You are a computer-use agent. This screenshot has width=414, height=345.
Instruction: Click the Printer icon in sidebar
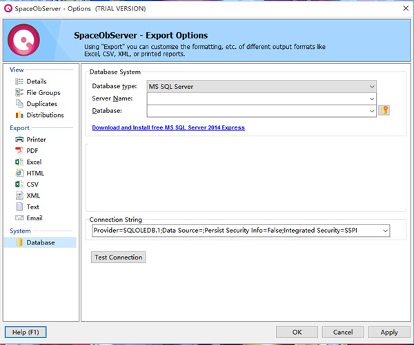(x=19, y=139)
